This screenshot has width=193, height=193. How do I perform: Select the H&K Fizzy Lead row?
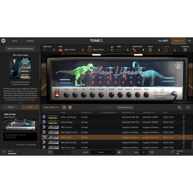tap(116, 147)
